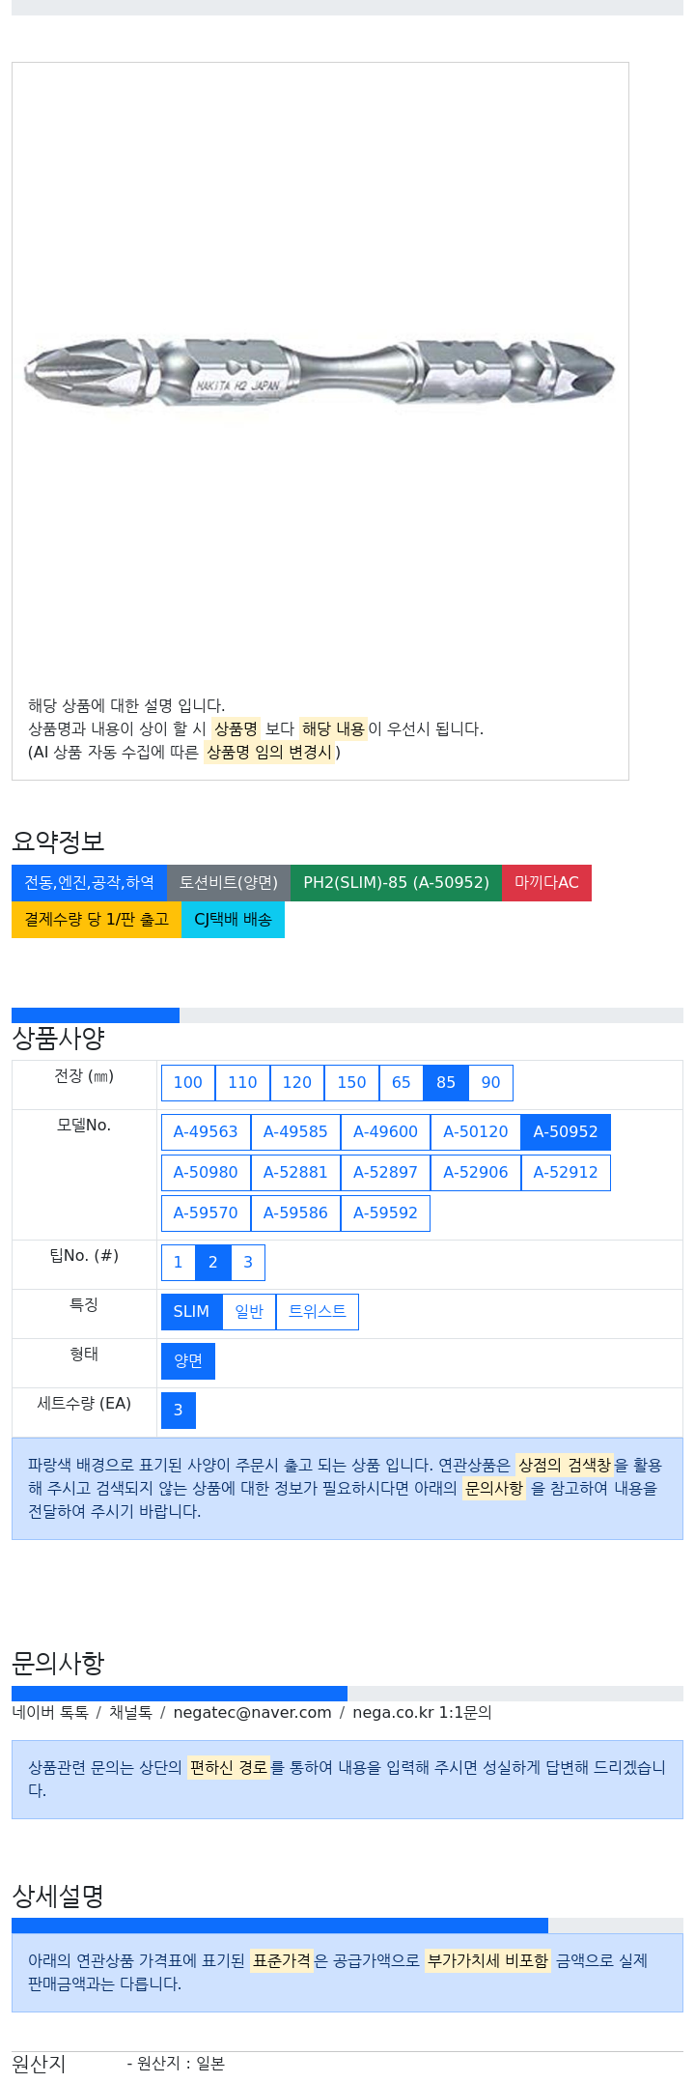
Task: Select model A-49563
Action: [x=206, y=1132]
